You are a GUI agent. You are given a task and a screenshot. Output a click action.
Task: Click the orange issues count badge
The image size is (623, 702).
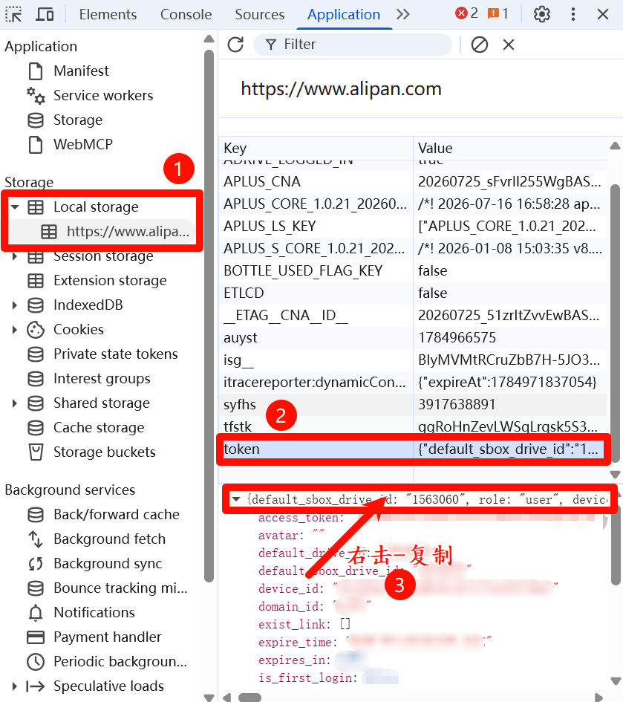[x=498, y=13]
